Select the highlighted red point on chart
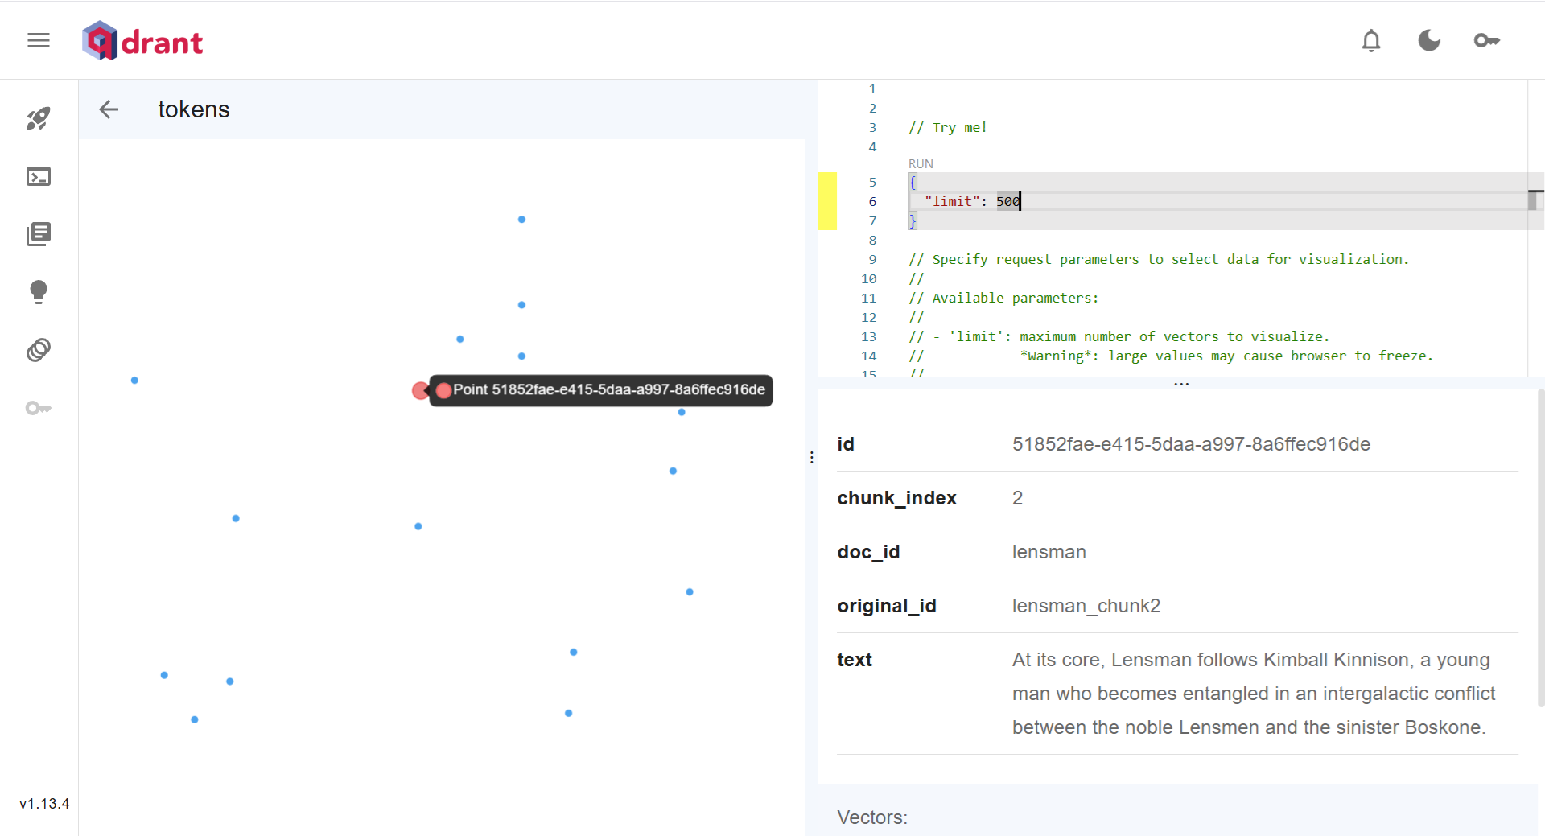 click(420, 390)
